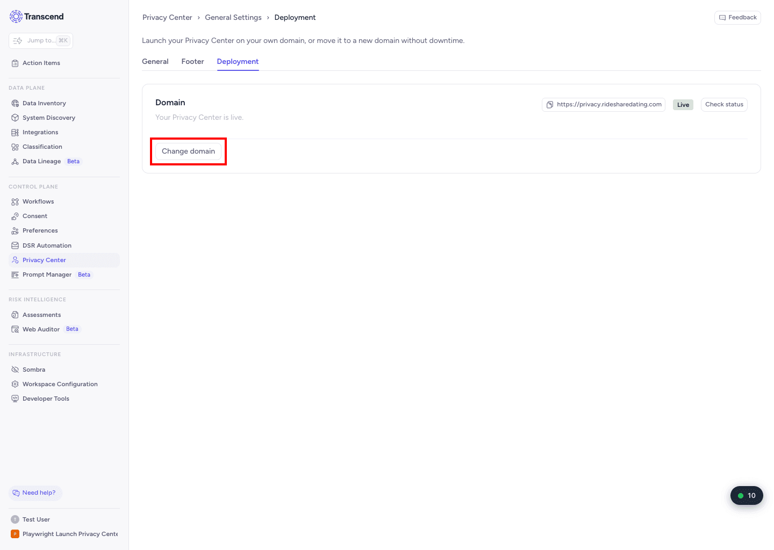Click the Data Inventory globe icon

click(15, 103)
